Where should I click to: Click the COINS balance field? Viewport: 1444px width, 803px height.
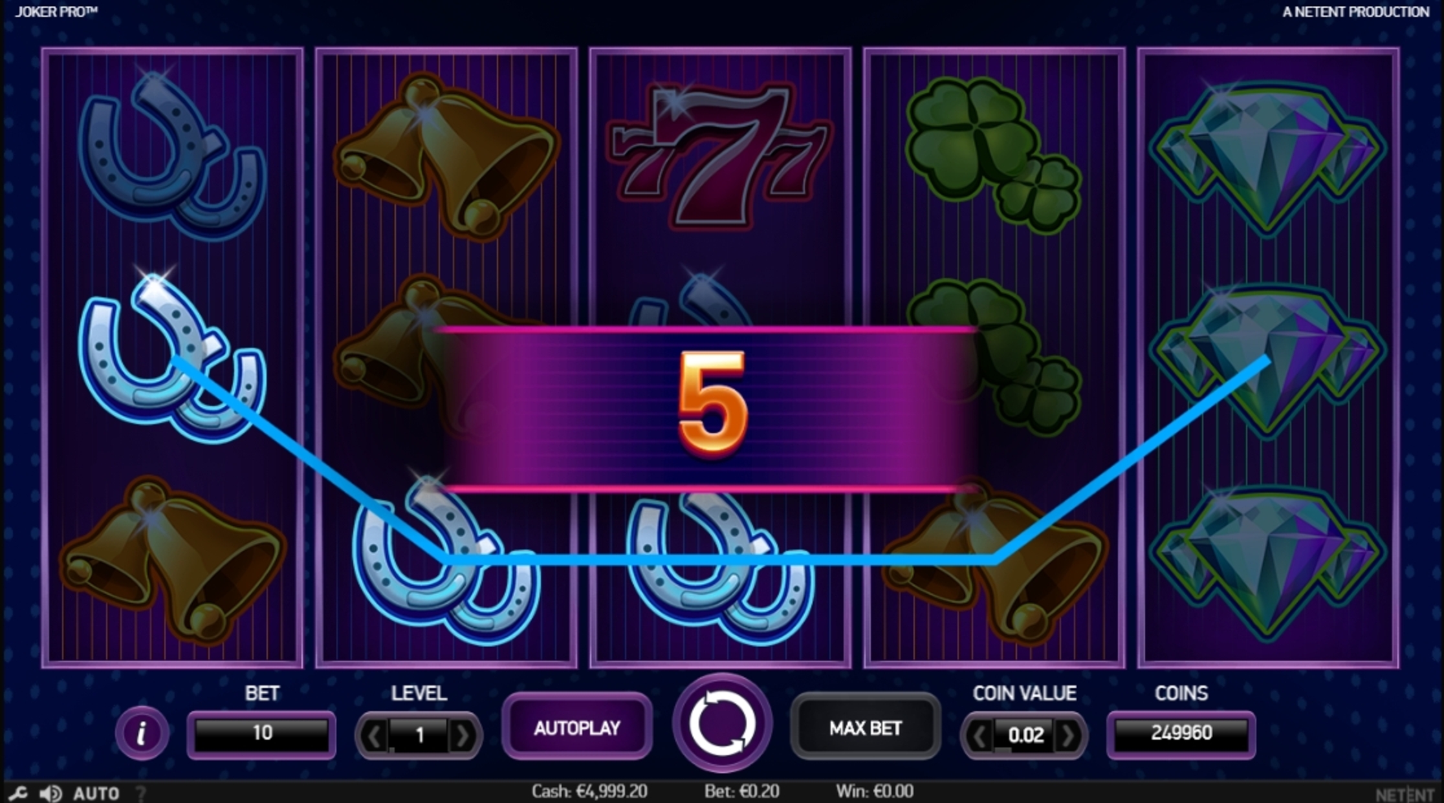[x=1181, y=733]
